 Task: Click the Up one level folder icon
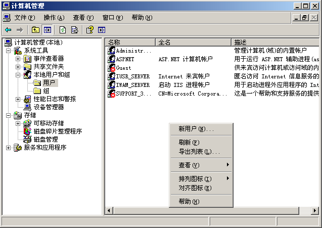pyautogui.click(x=35, y=30)
